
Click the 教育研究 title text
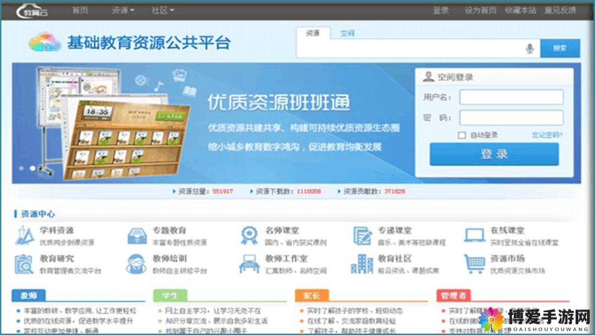click(x=56, y=259)
